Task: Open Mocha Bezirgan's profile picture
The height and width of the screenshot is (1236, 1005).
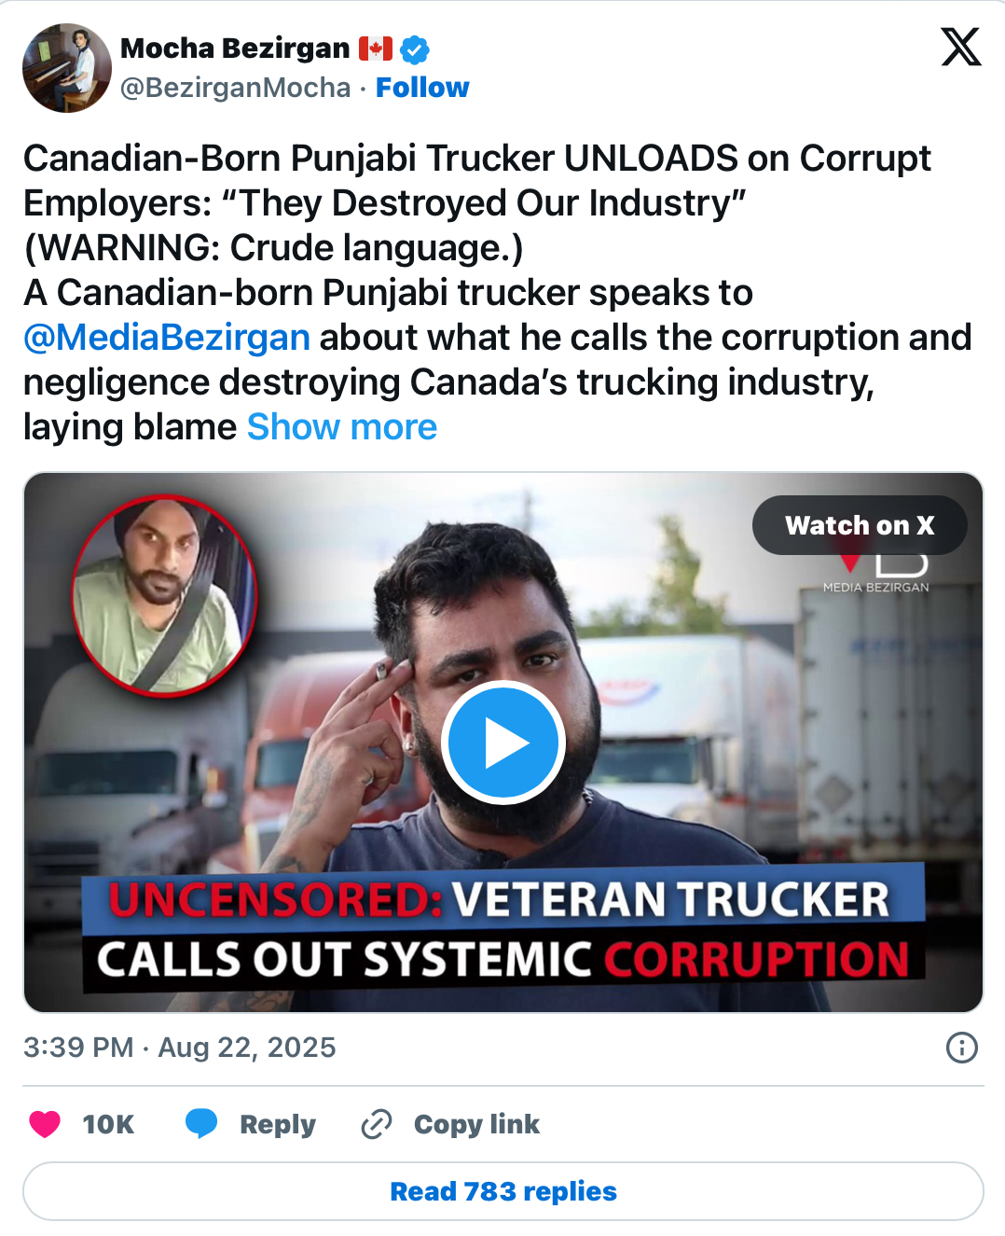Action: tap(67, 68)
